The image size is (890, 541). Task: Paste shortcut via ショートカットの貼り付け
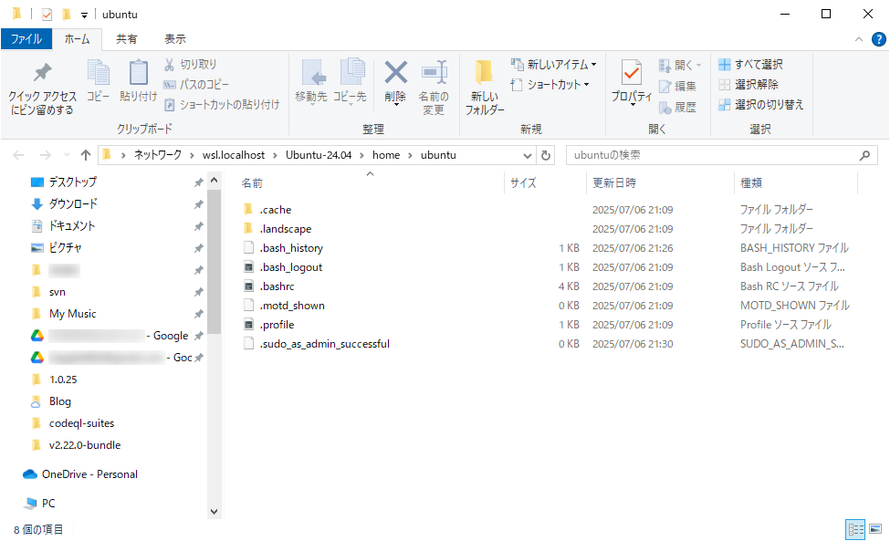click(222, 104)
